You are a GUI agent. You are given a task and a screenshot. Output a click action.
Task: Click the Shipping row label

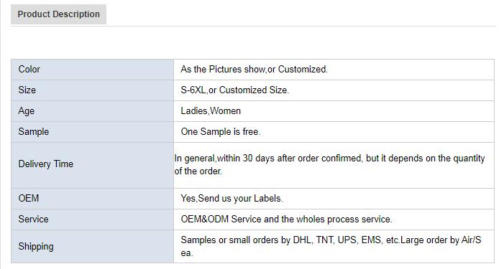(x=92, y=246)
